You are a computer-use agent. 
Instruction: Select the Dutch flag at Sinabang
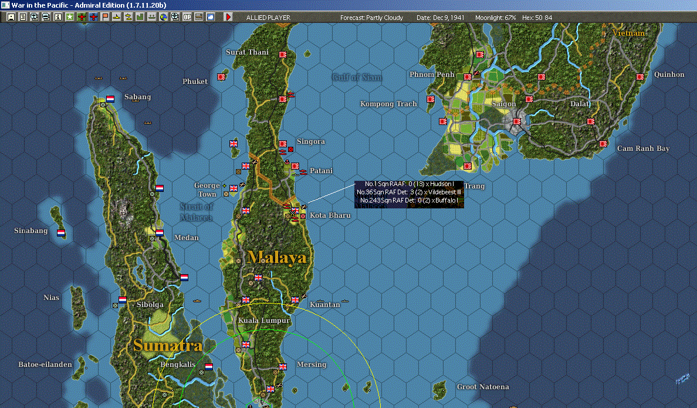[x=61, y=232]
